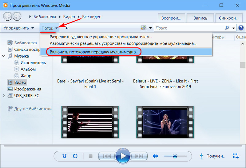Maximize the Windows Media Player window

(x=221, y=5)
